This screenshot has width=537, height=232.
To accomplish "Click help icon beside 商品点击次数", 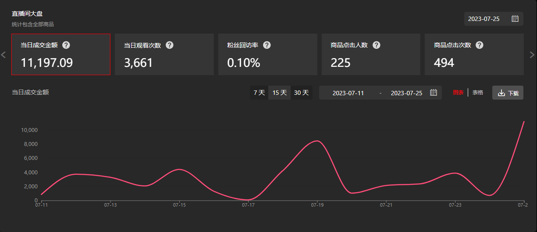I will tap(480, 45).
